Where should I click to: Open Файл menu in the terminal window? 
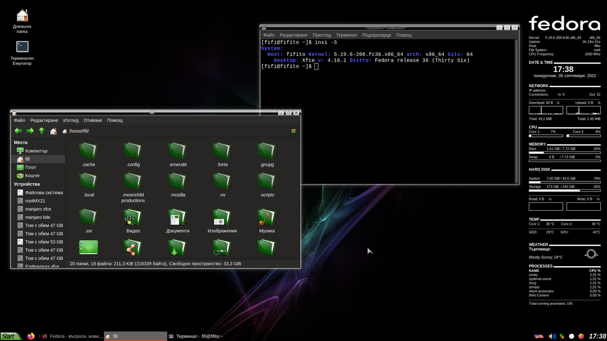[269, 35]
